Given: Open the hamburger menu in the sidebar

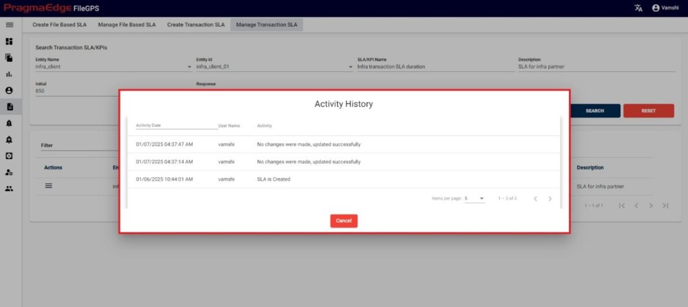Looking at the screenshot, I should tap(9, 25).
